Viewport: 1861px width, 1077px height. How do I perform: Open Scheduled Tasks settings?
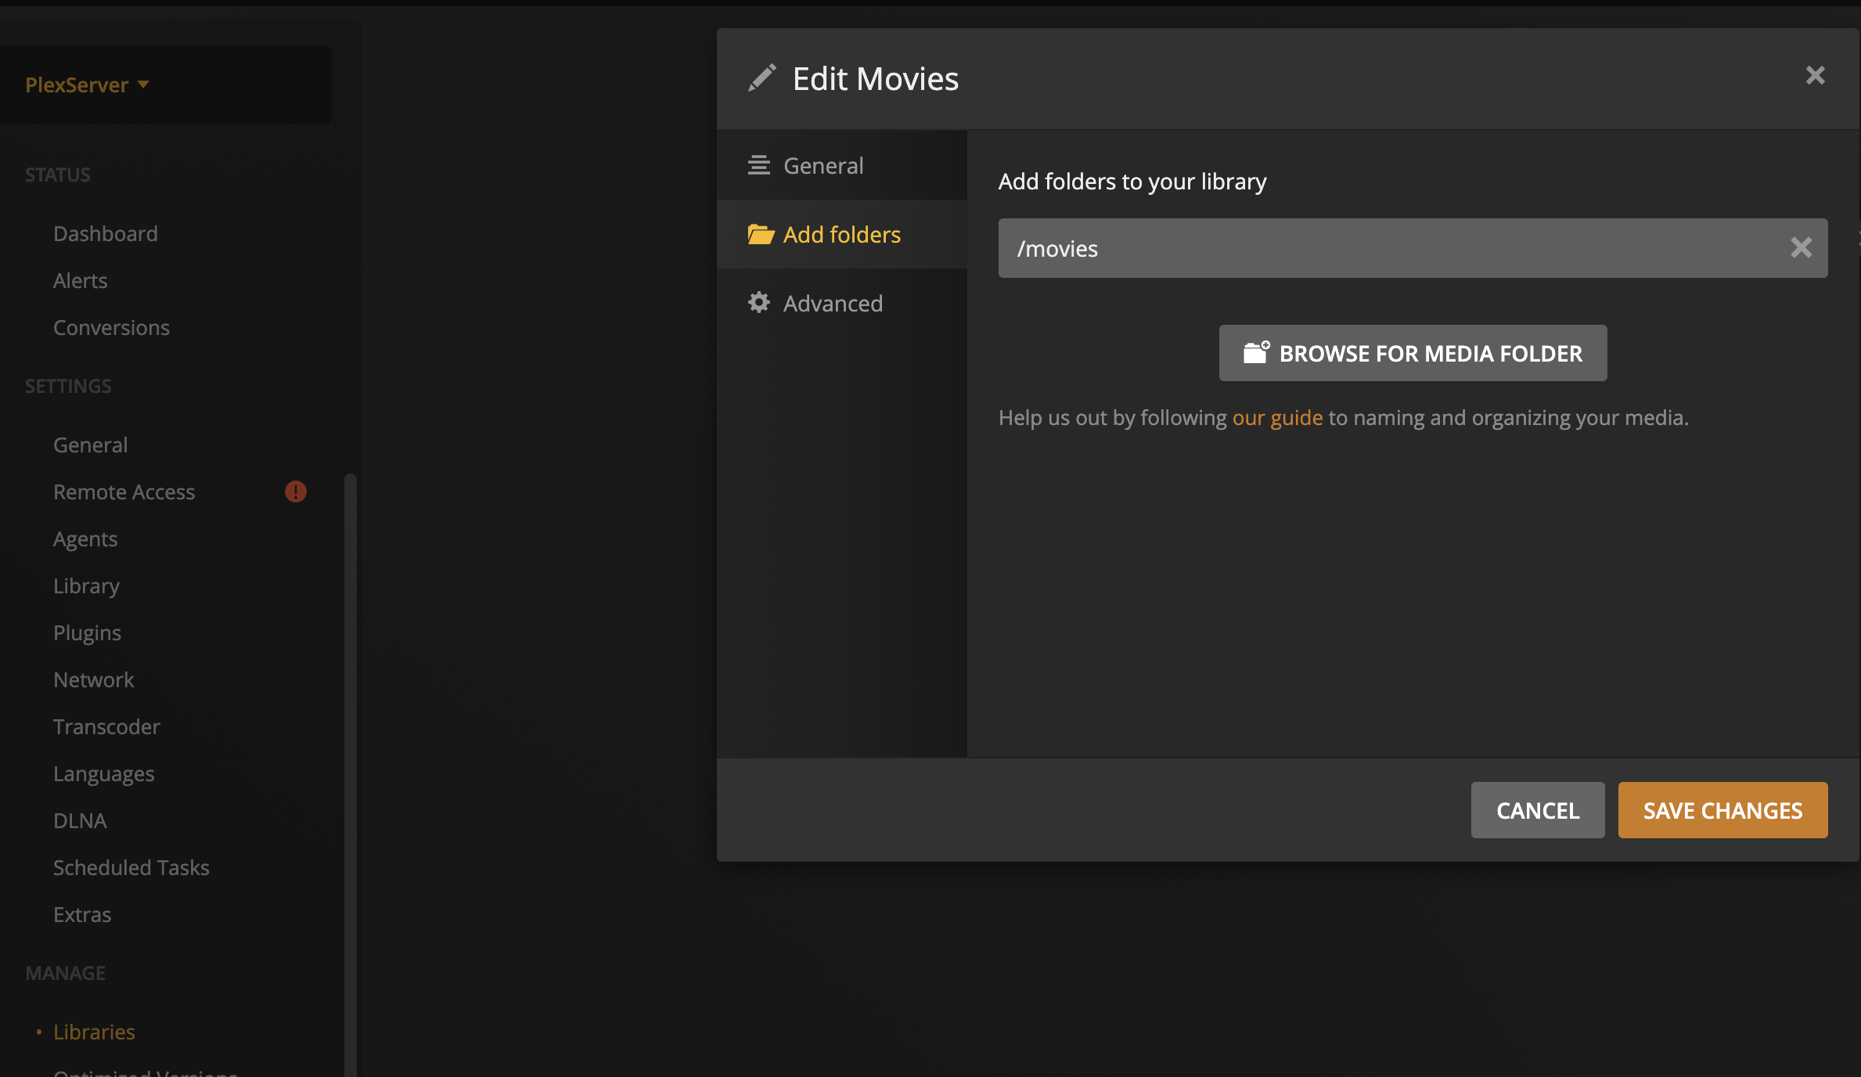point(131,867)
